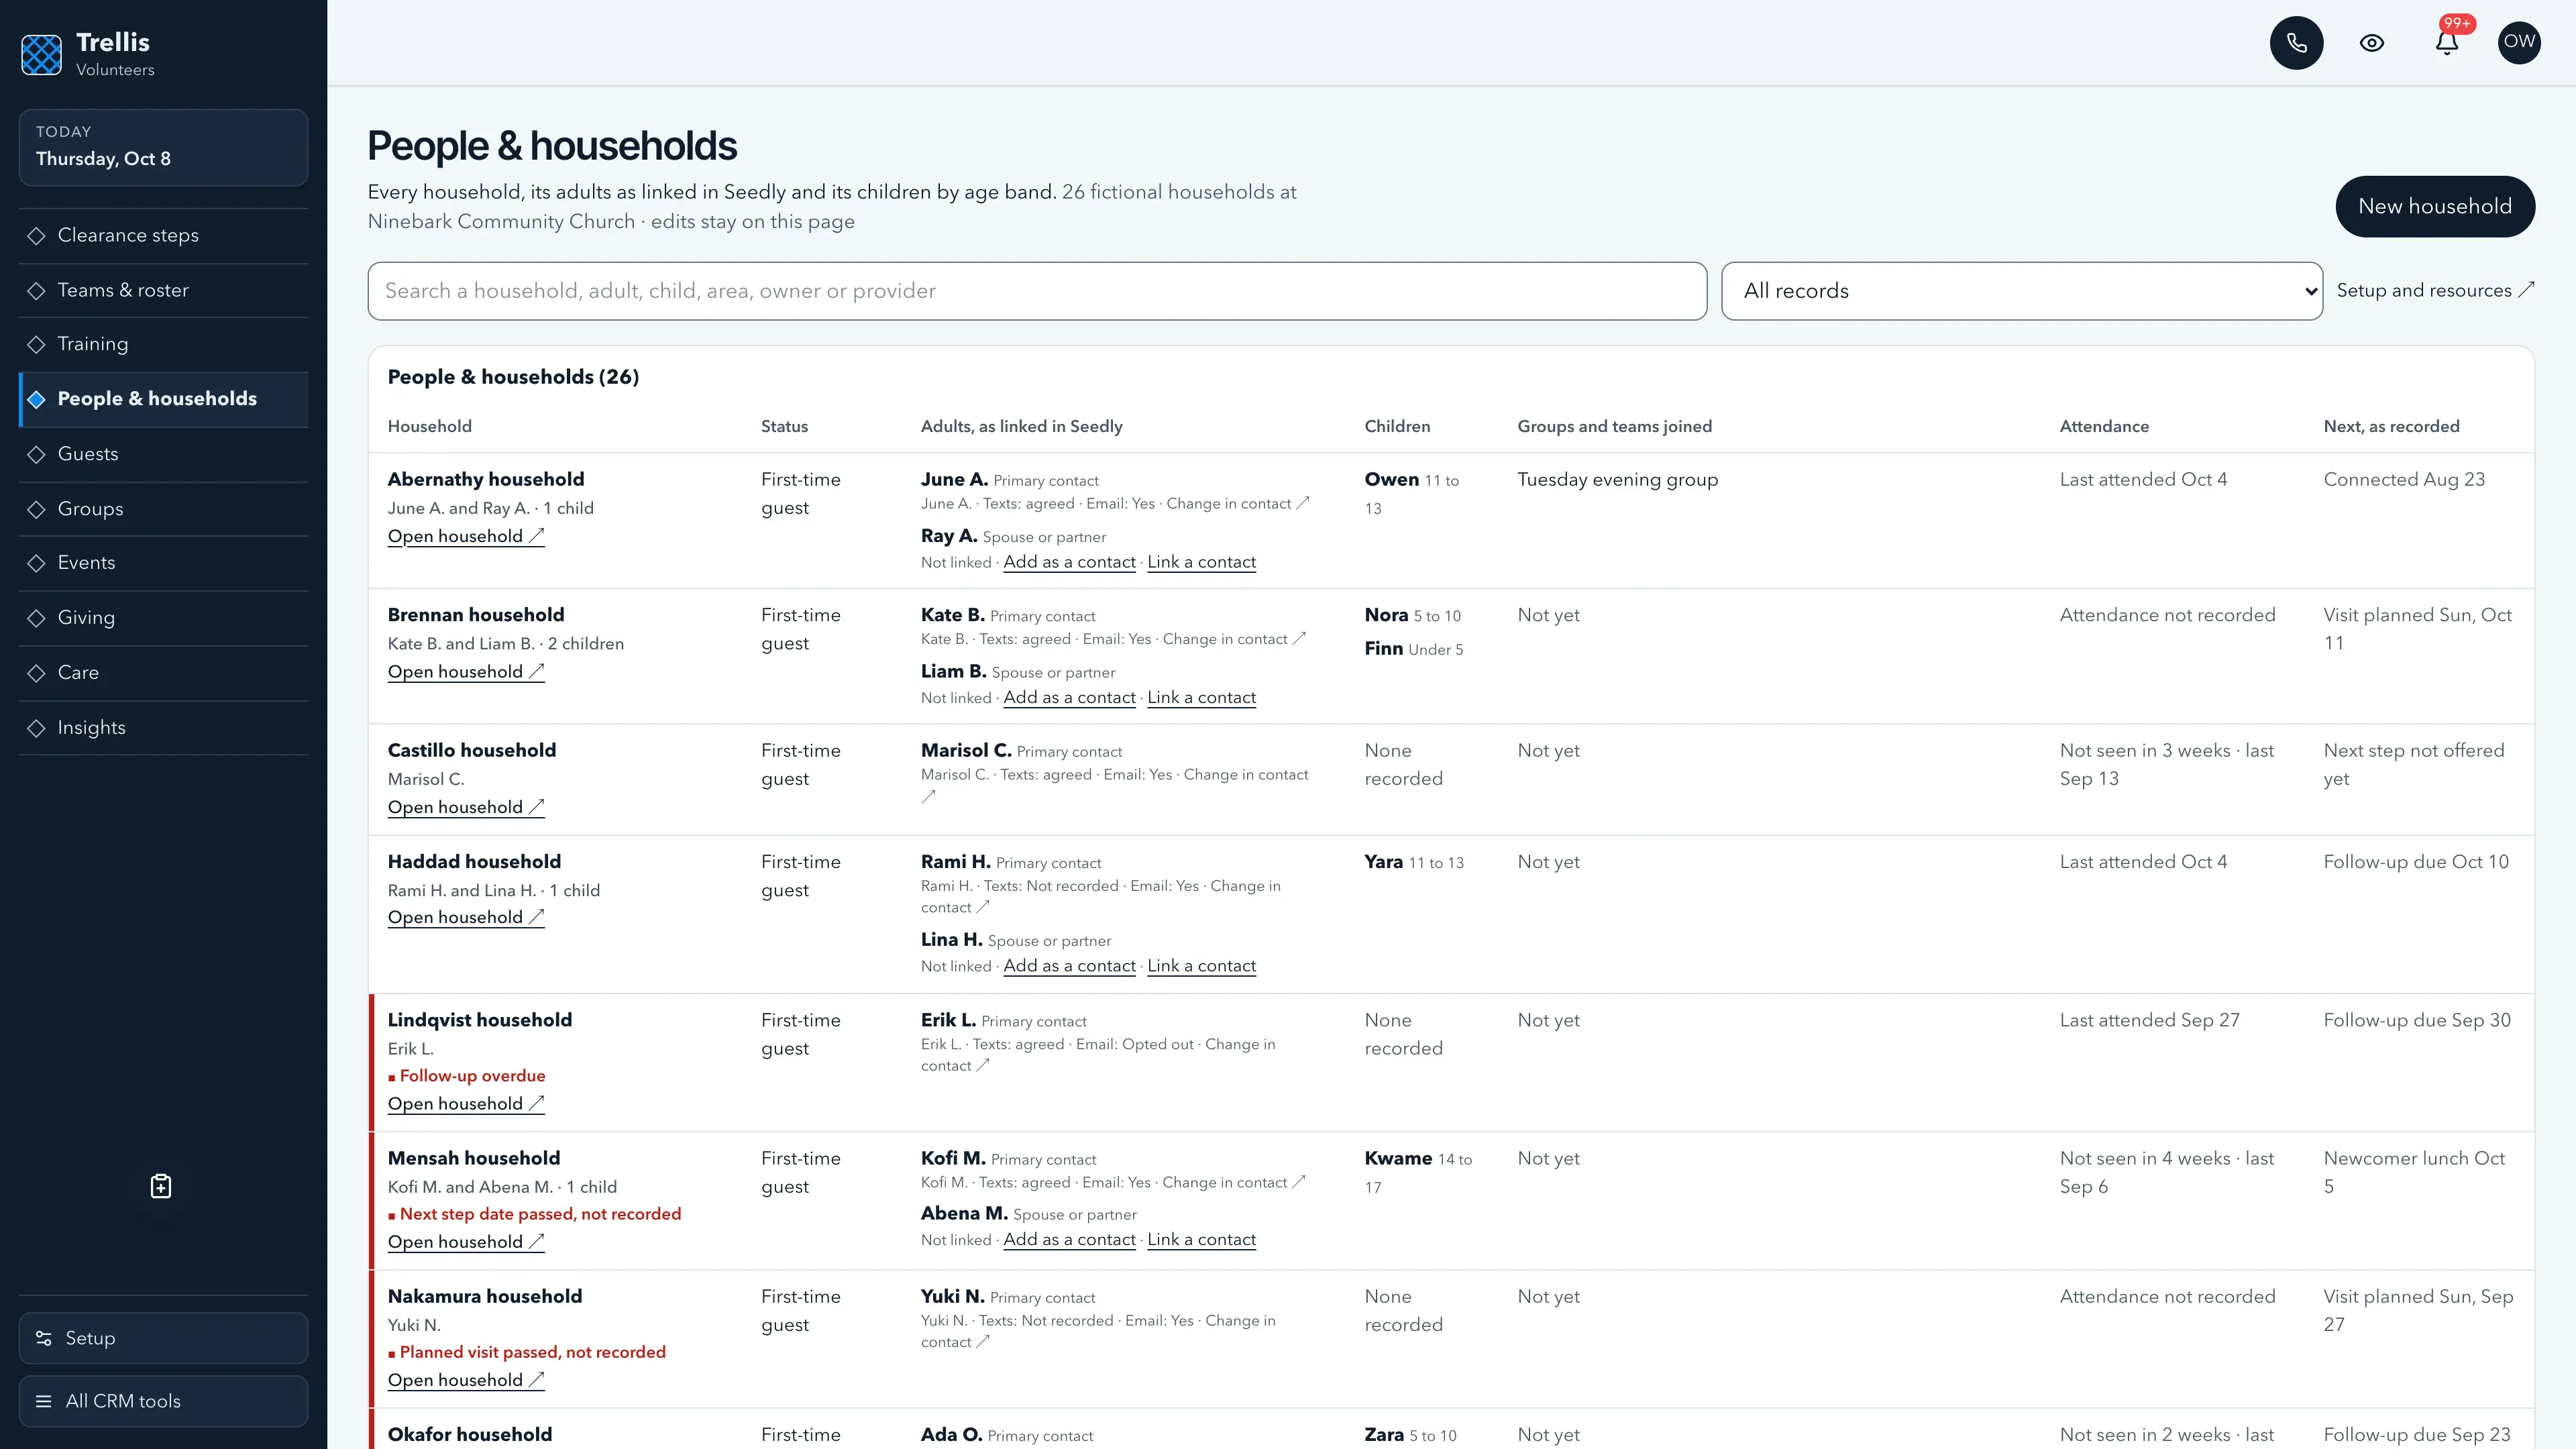Click 'Newcomer lunch Oct 5' cell
This screenshot has height=1449, width=2576.
coord(2414,1173)
